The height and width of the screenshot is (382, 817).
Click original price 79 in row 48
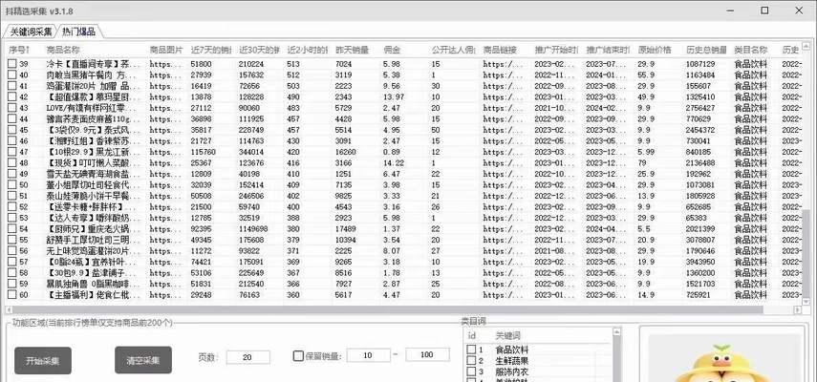pyautogui.click(x=642, y=163)
